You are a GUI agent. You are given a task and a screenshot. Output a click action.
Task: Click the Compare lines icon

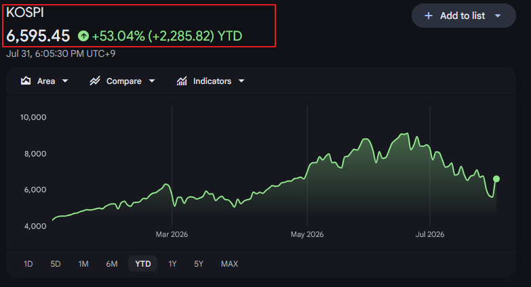95,81
